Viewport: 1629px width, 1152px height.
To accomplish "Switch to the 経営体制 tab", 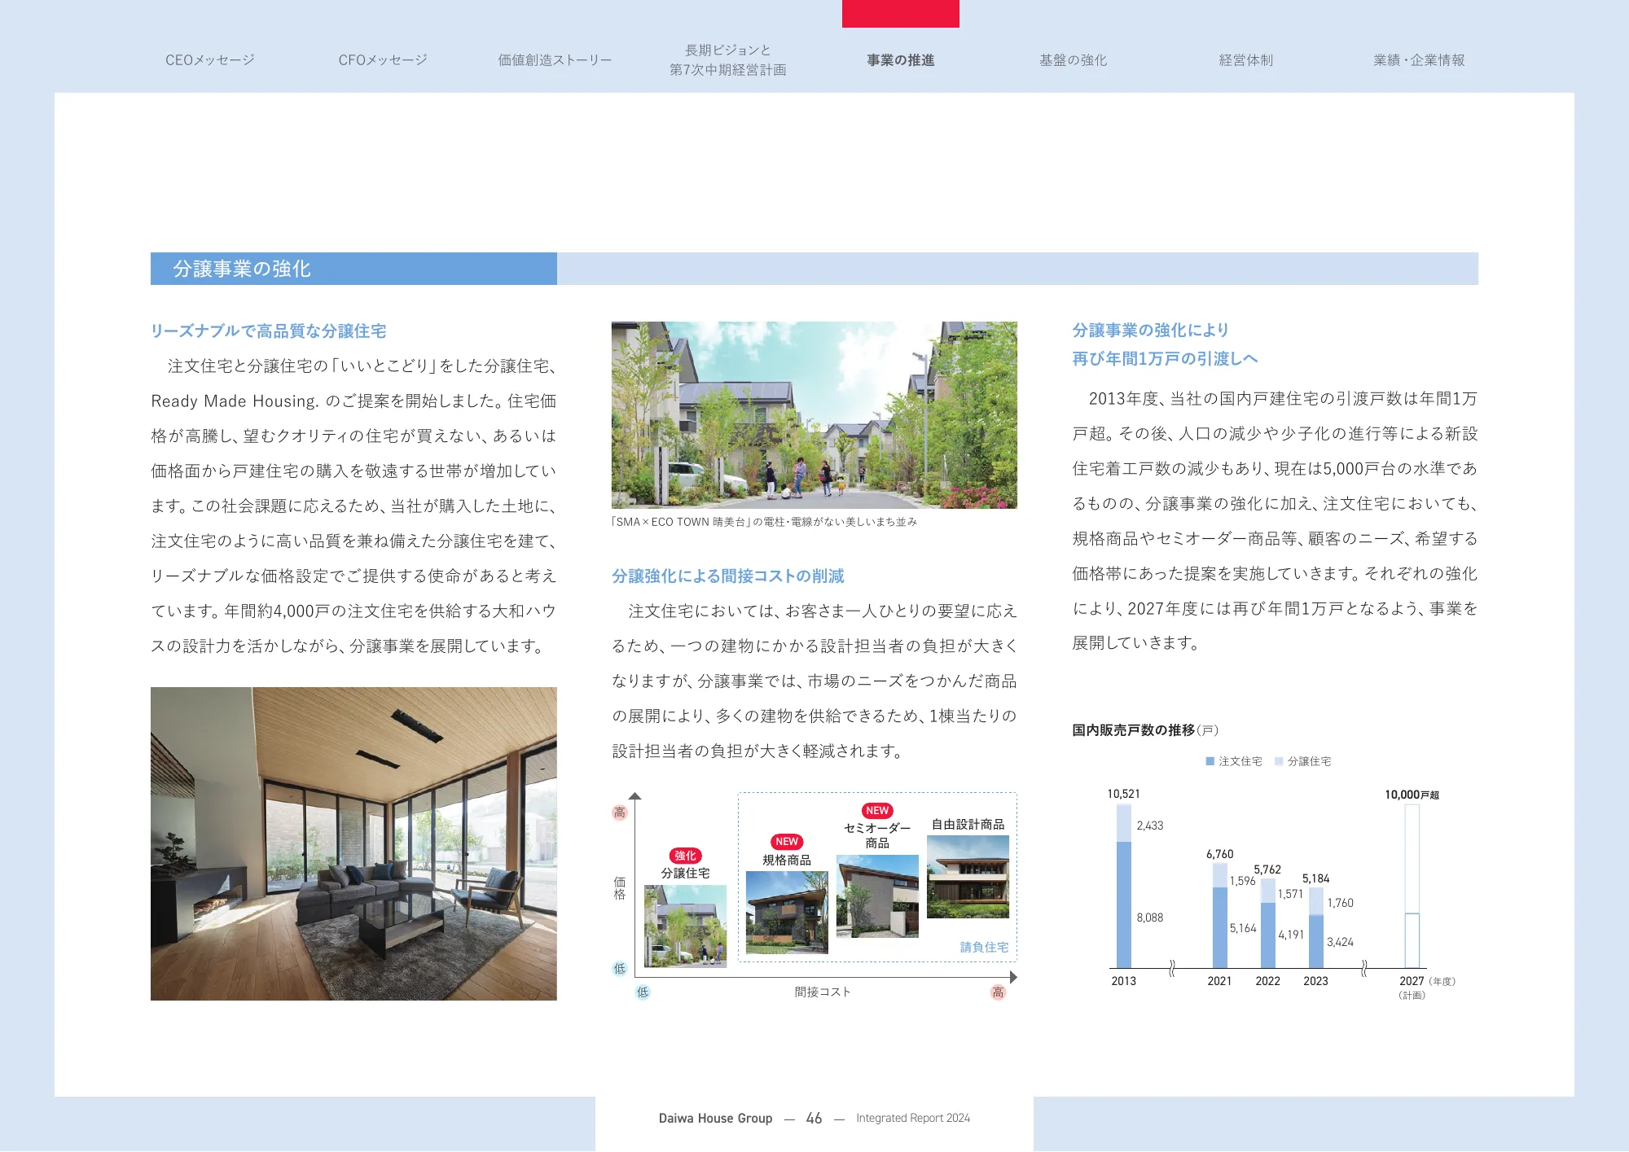I will [x=1245, y=60].
